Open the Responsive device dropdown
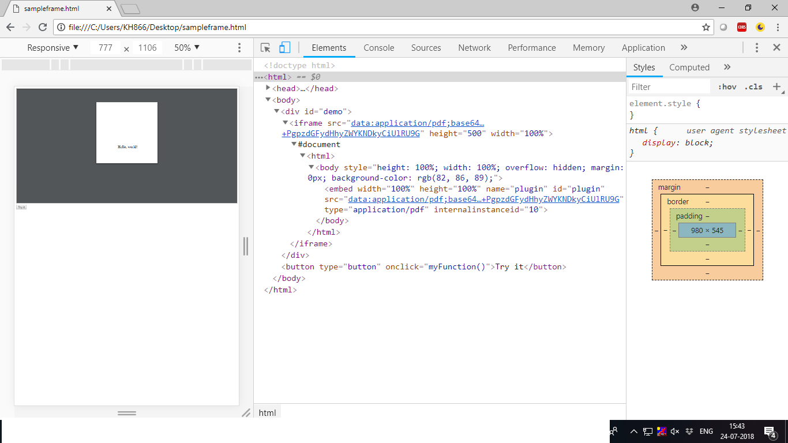This screenshot has width=788, height=443. pyautogui.click(x=52, y=48)
